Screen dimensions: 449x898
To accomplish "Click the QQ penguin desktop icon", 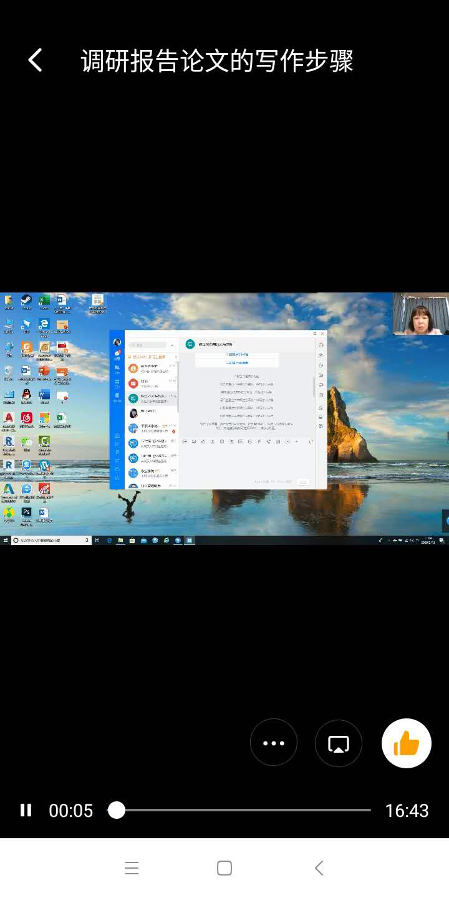I will tap(26, 395).
